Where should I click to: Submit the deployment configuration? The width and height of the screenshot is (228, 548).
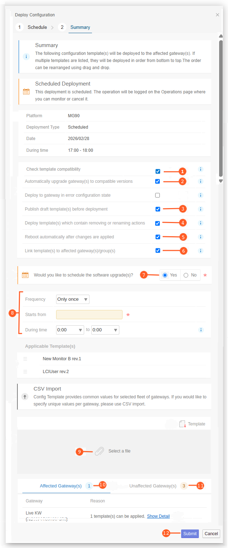(x=190, y=534)
